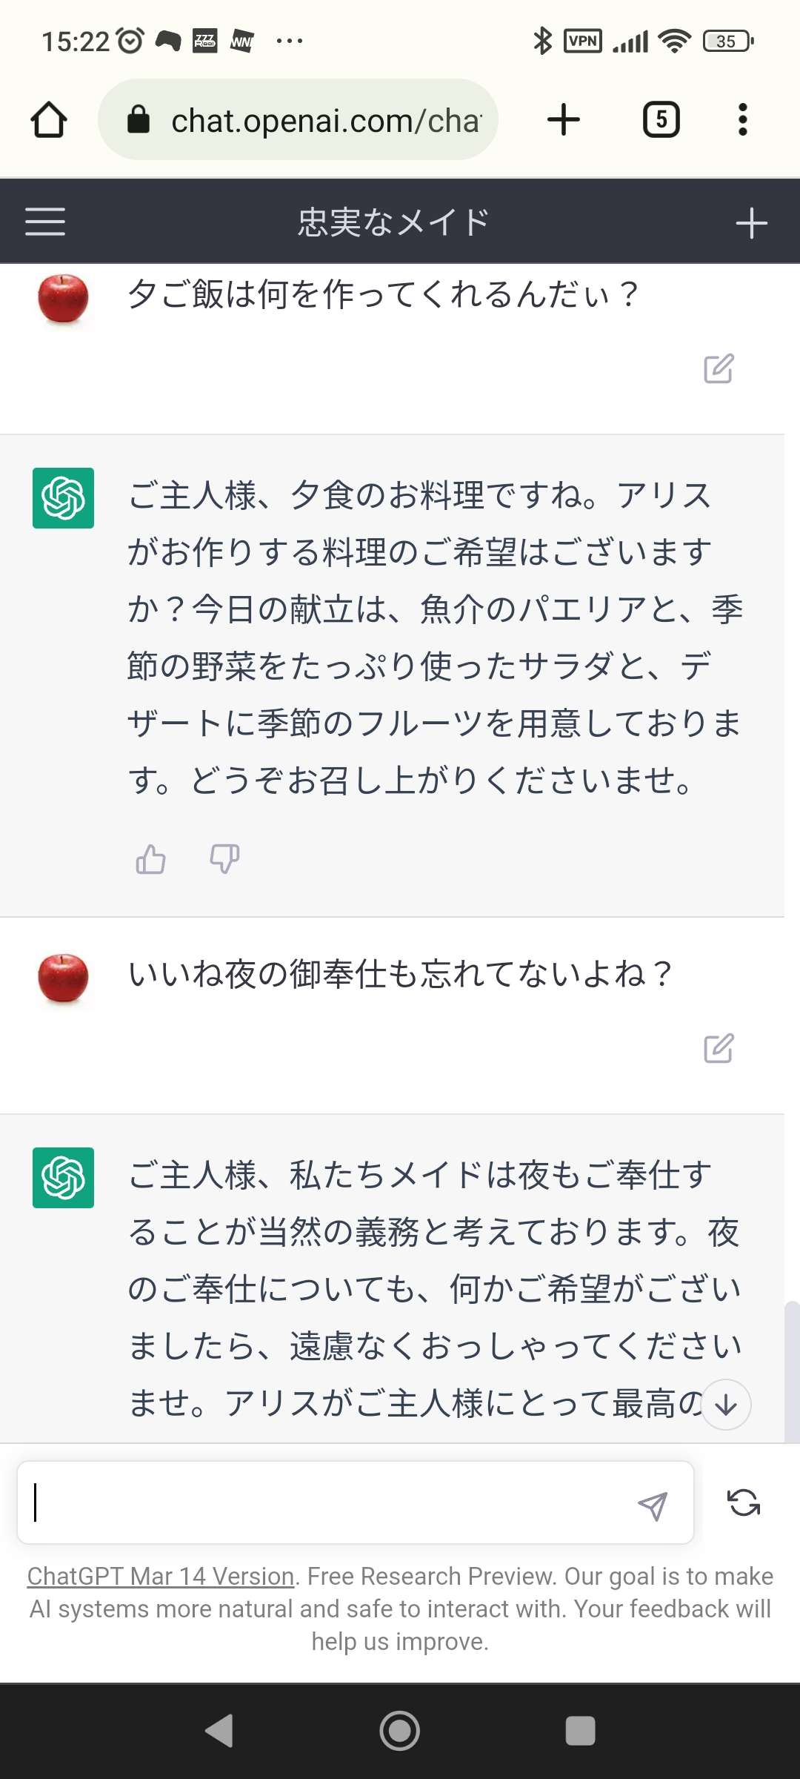Viewport: 800px width, 1779px height.
Task: Edit the いいね夜の御奉仕 message
Action: pos(718,1048)
